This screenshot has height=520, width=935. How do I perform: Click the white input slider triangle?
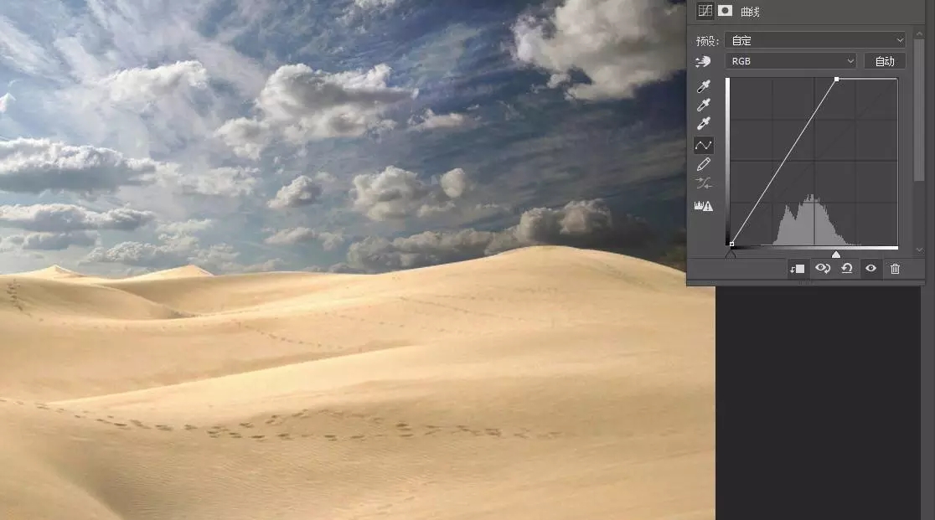tap(836, 255)
